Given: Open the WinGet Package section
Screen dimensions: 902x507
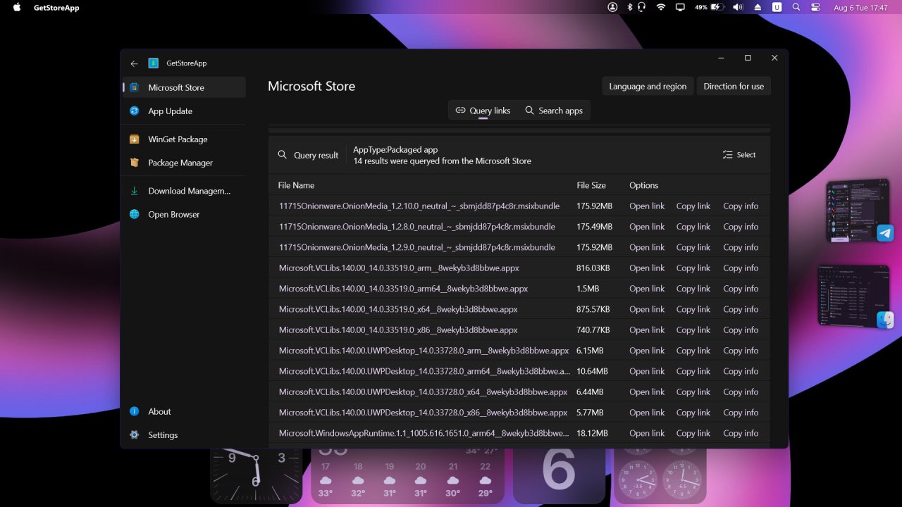Looking at the screenshot, I should point(178,139).
